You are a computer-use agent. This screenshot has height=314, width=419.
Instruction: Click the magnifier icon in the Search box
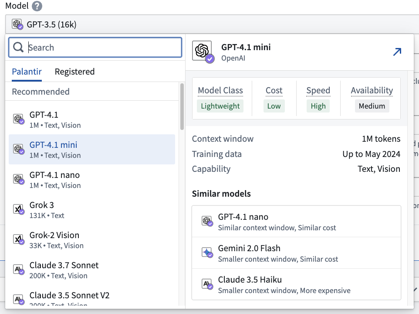coord(18,48)
